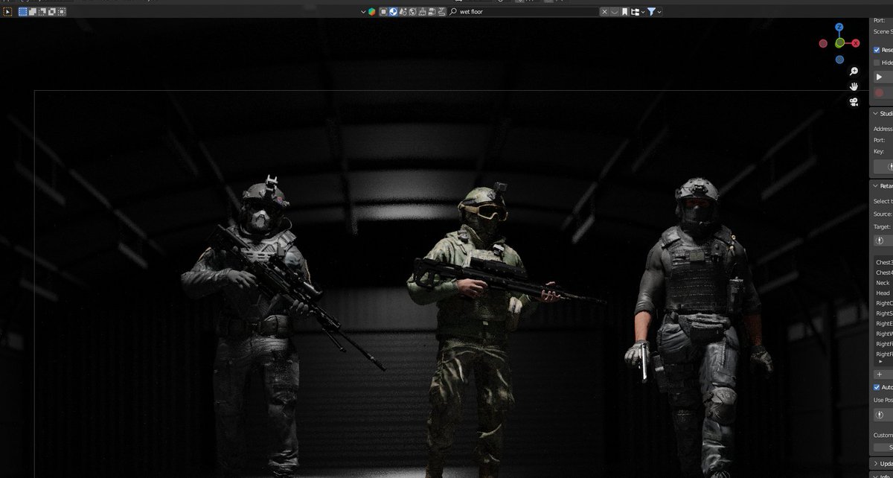Image resolution: width=893 pixels, height=478 pixels.
Task: Click the colorful asset cube icon
Action: (x=372, y=12)
